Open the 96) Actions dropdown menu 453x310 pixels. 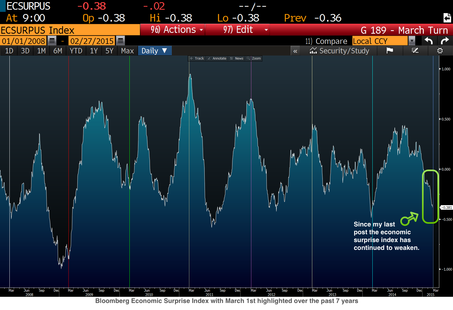tap(173, 30)
